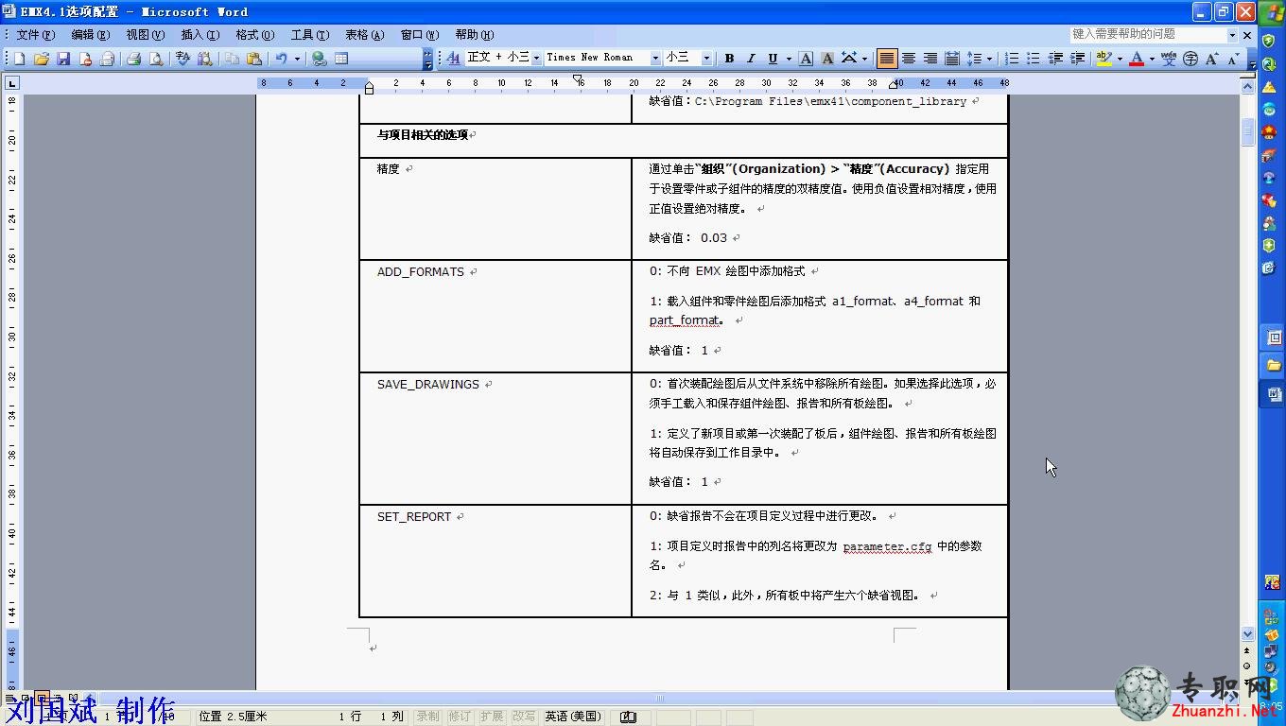Decrease the paragraph indent
1286x726 pixels.
[1055, 59]
